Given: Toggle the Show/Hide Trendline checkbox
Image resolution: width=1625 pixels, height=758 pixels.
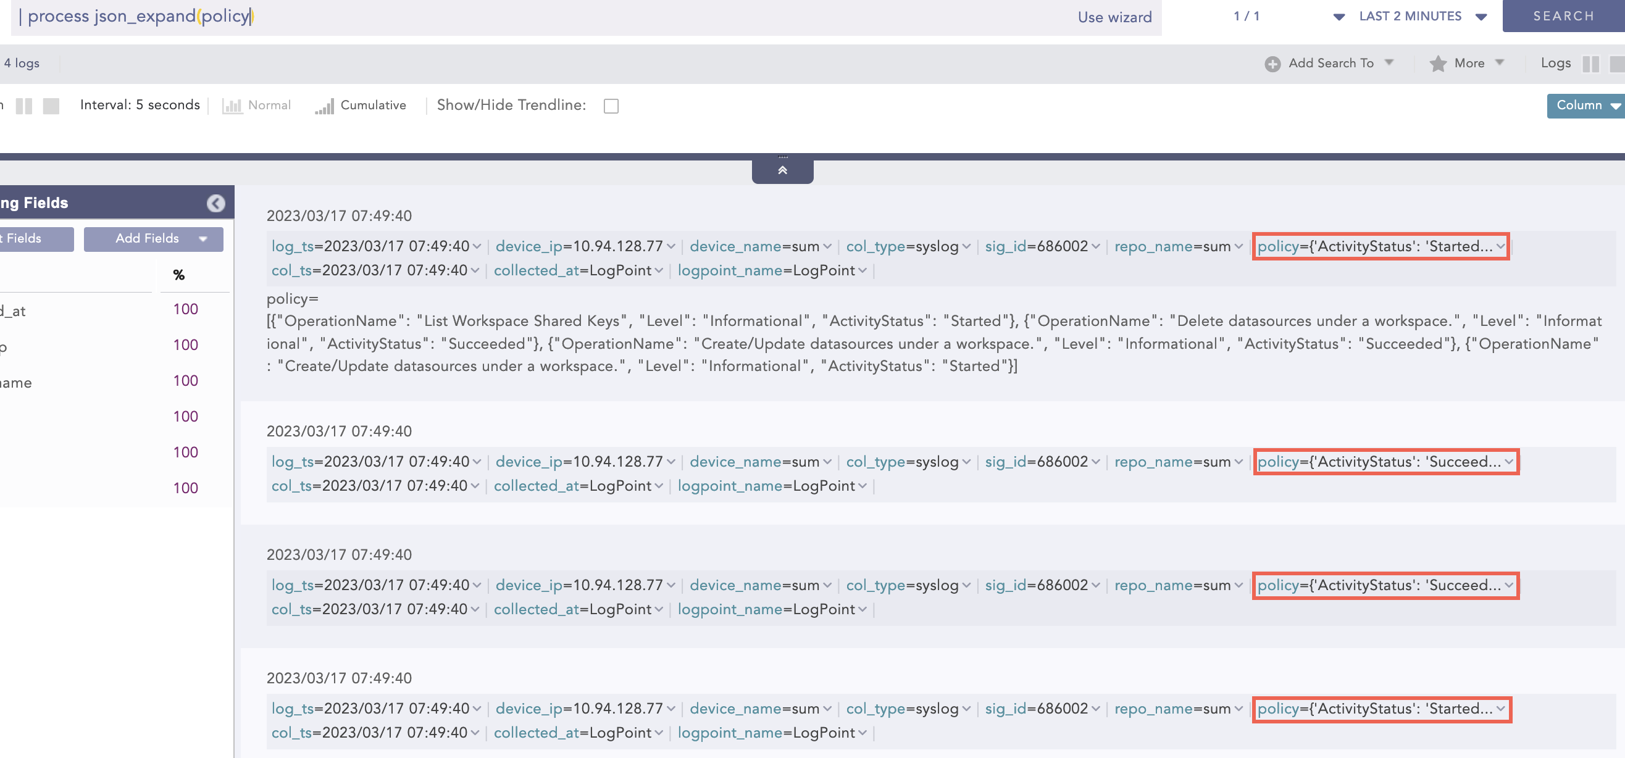Looking at the screenshot, I should 611,106.
